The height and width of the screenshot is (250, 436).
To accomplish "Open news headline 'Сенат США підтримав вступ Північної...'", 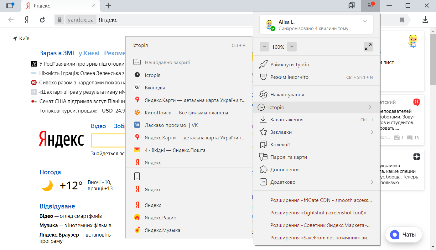I will [82, 101].
